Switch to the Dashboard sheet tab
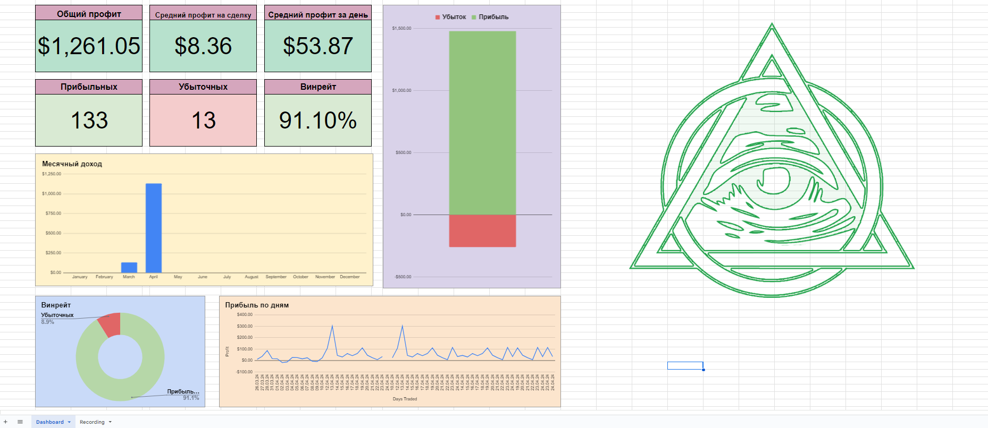The height and width of the screenshot is (428, 988). pos(50,422)
